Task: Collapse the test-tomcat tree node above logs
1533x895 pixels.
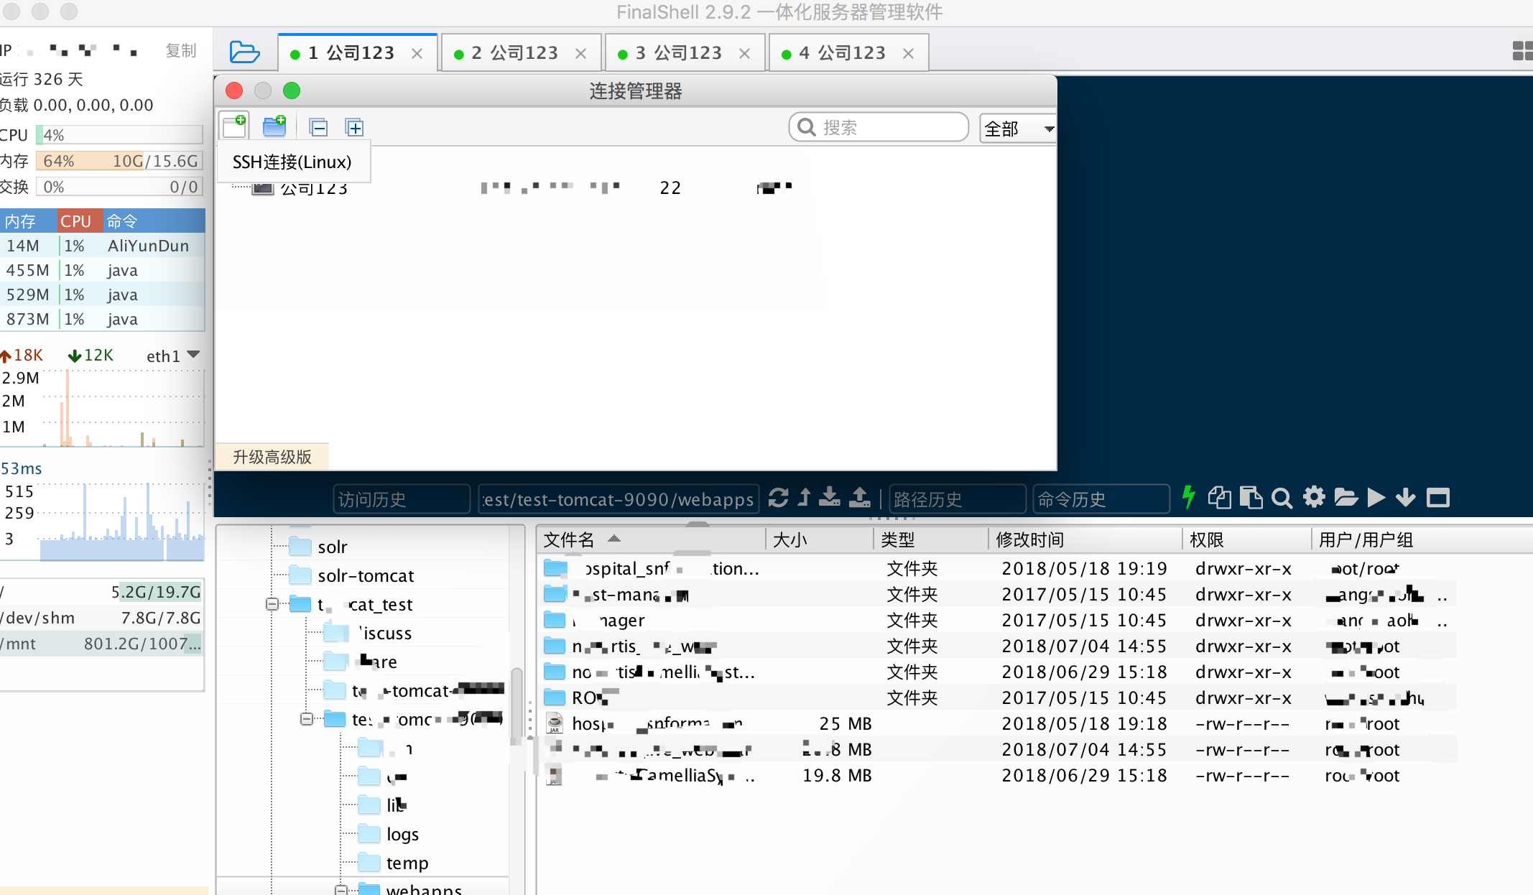Action: pyautogui.click(x=307, y=719)
